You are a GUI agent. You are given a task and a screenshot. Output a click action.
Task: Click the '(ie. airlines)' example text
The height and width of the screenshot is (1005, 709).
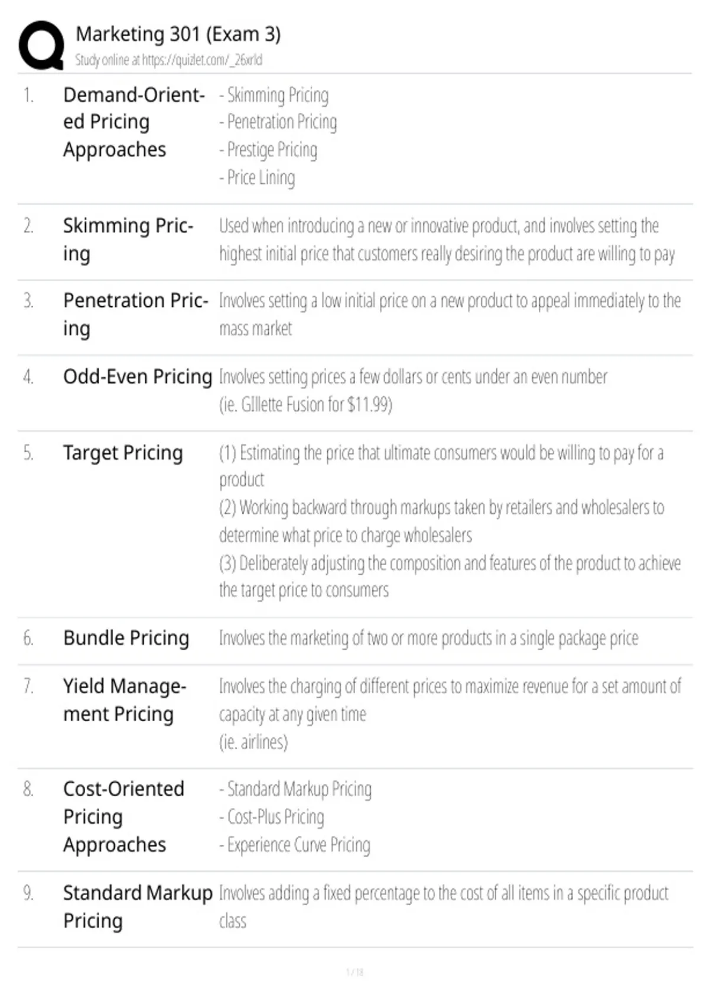click(253, 741)
